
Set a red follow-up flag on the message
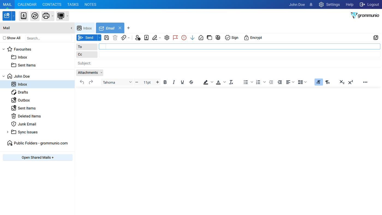click(175, 38)
